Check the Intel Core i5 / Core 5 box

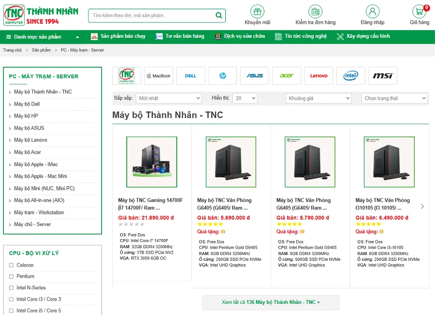[12, 311]
